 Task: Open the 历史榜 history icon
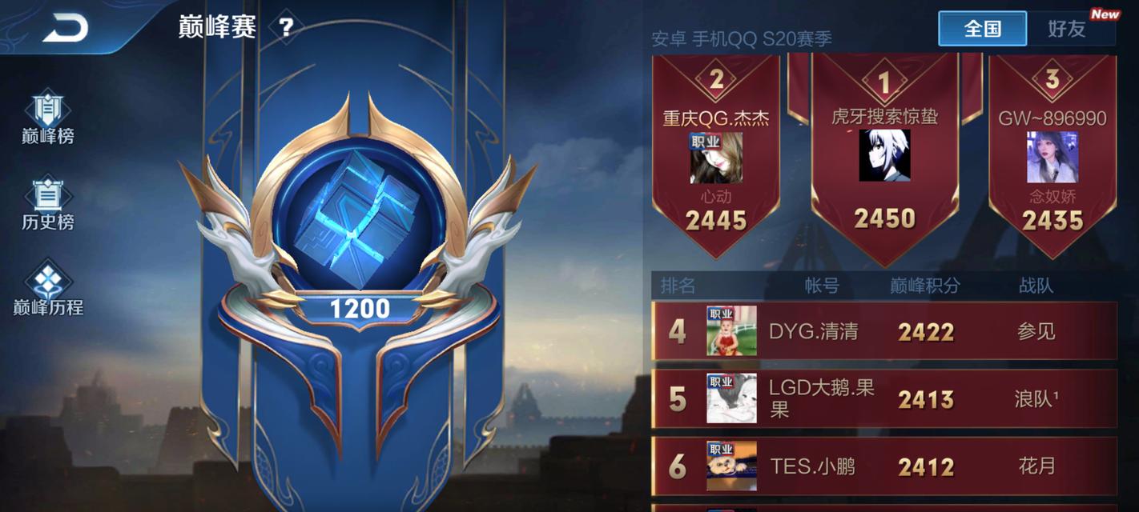(x=48, y=203)
